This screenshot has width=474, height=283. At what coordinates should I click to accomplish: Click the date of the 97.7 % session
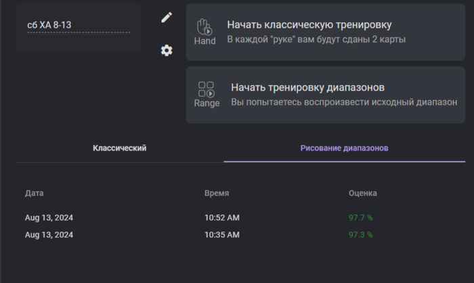(49, 217)
